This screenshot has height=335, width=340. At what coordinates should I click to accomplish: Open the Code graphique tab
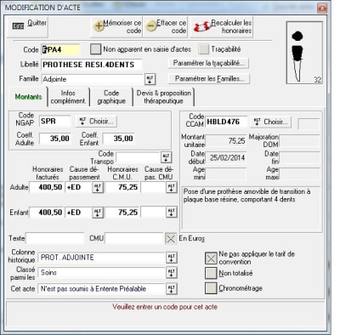(x=111, y=97)
